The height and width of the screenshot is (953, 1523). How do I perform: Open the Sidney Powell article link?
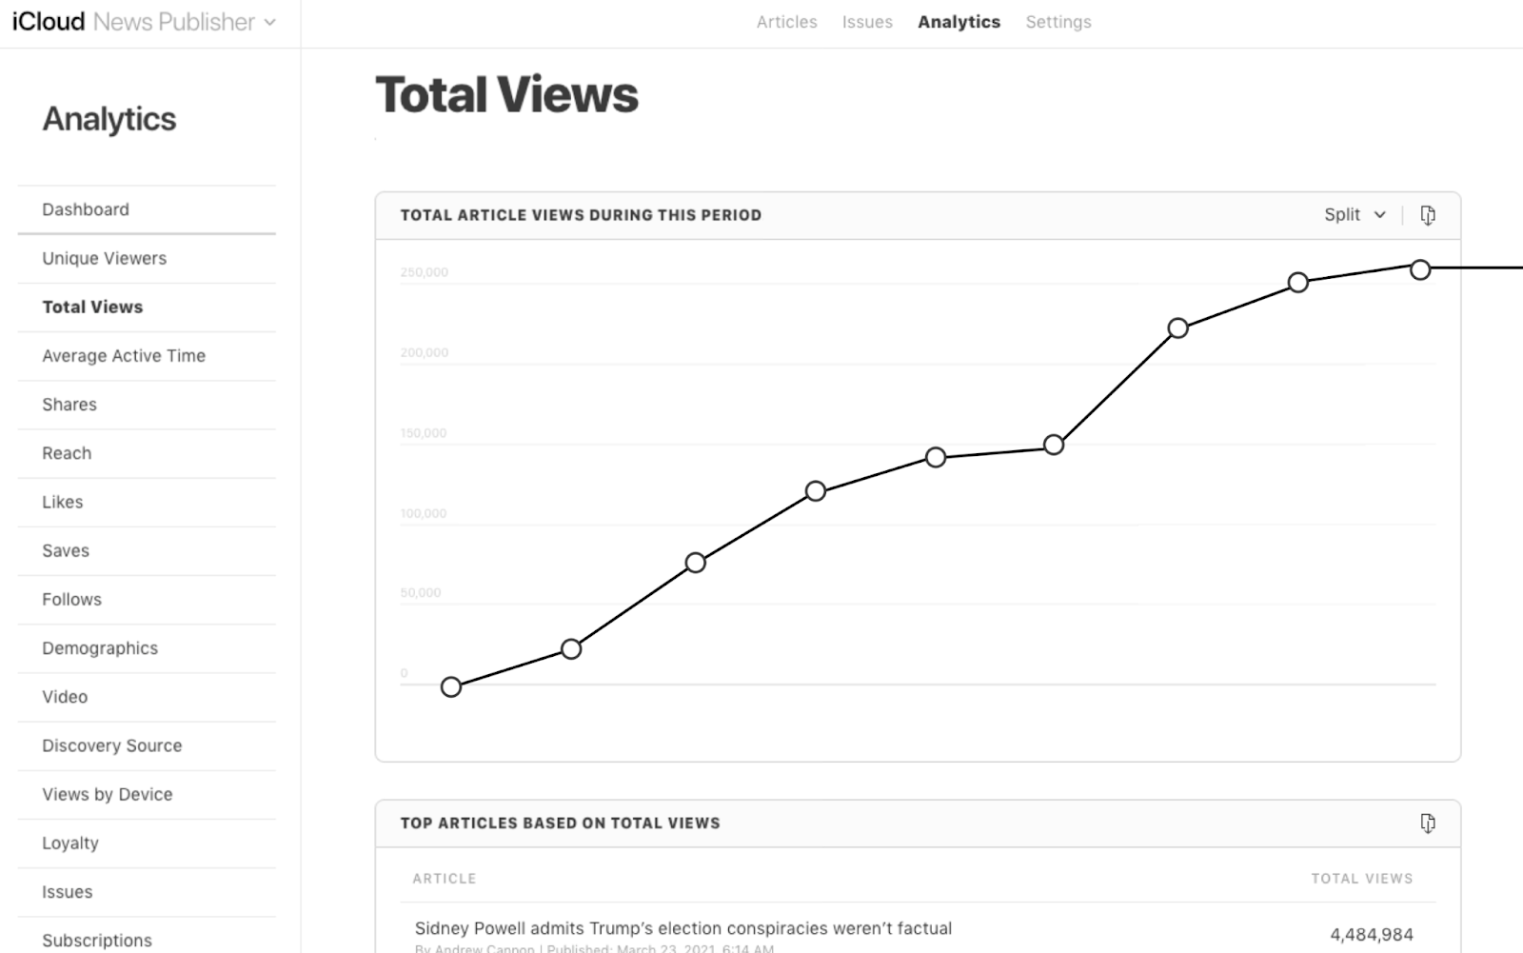pyautogui.click(x=682, y=928)
